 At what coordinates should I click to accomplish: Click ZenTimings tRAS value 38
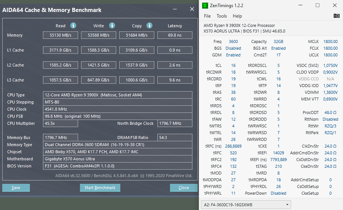233,92
